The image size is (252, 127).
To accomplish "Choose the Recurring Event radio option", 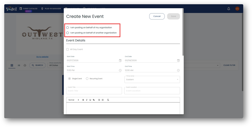I will tap(87, 79).
